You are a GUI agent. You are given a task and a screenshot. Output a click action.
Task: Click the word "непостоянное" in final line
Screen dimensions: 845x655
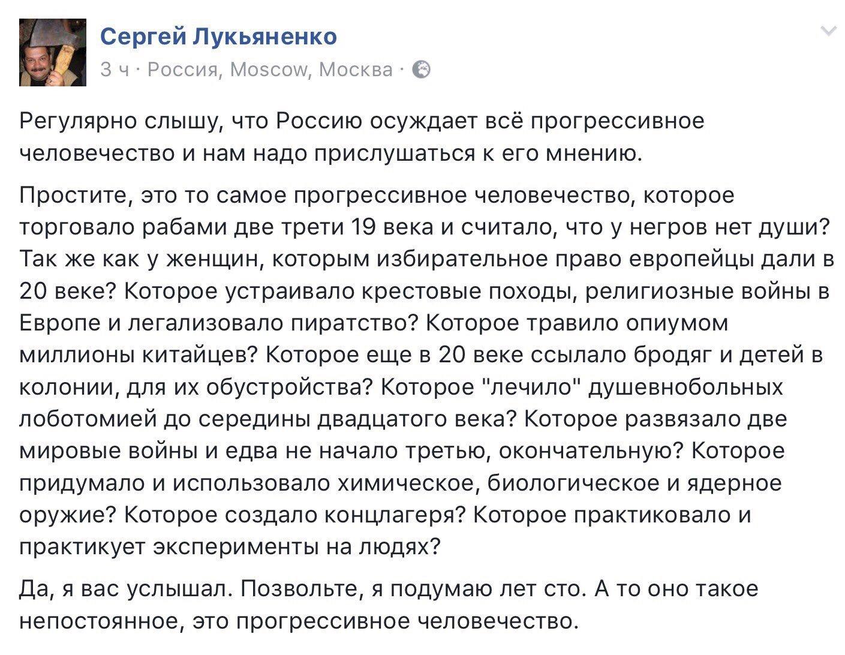101,621
